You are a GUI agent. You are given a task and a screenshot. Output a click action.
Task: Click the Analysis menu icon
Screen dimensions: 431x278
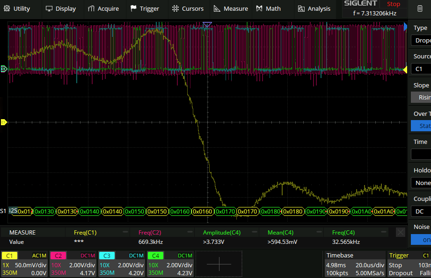(301, 8)
